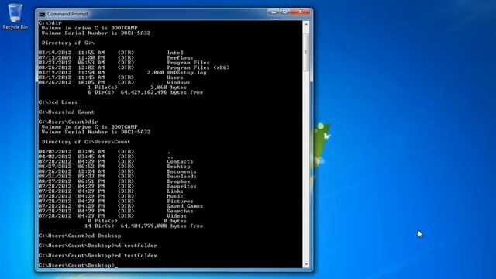
Task: Click the 'cd Desktop' command line
Action: (80, 236)
